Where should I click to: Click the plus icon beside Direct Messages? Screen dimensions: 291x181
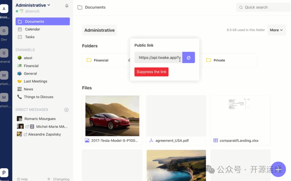[66, 110]
